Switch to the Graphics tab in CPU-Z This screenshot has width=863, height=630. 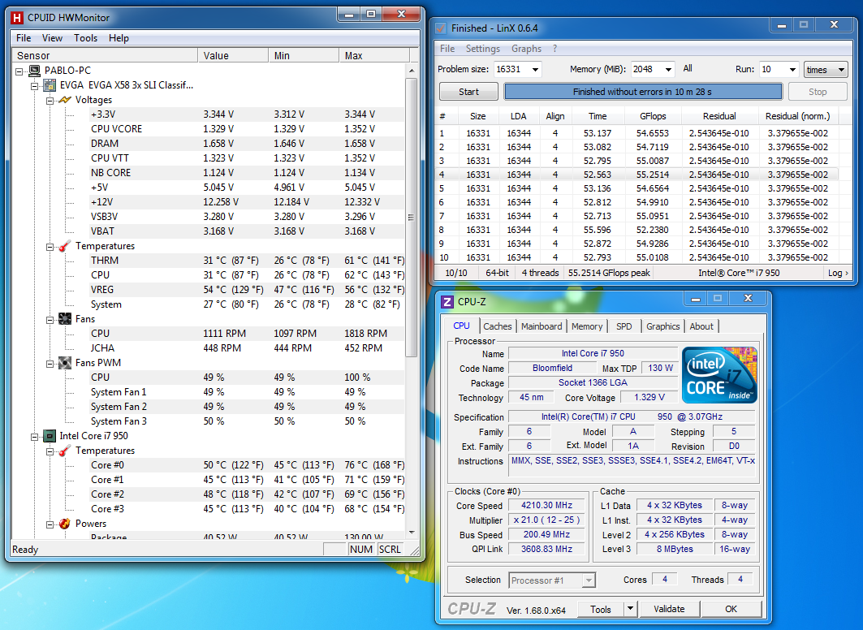coord(662,326)
